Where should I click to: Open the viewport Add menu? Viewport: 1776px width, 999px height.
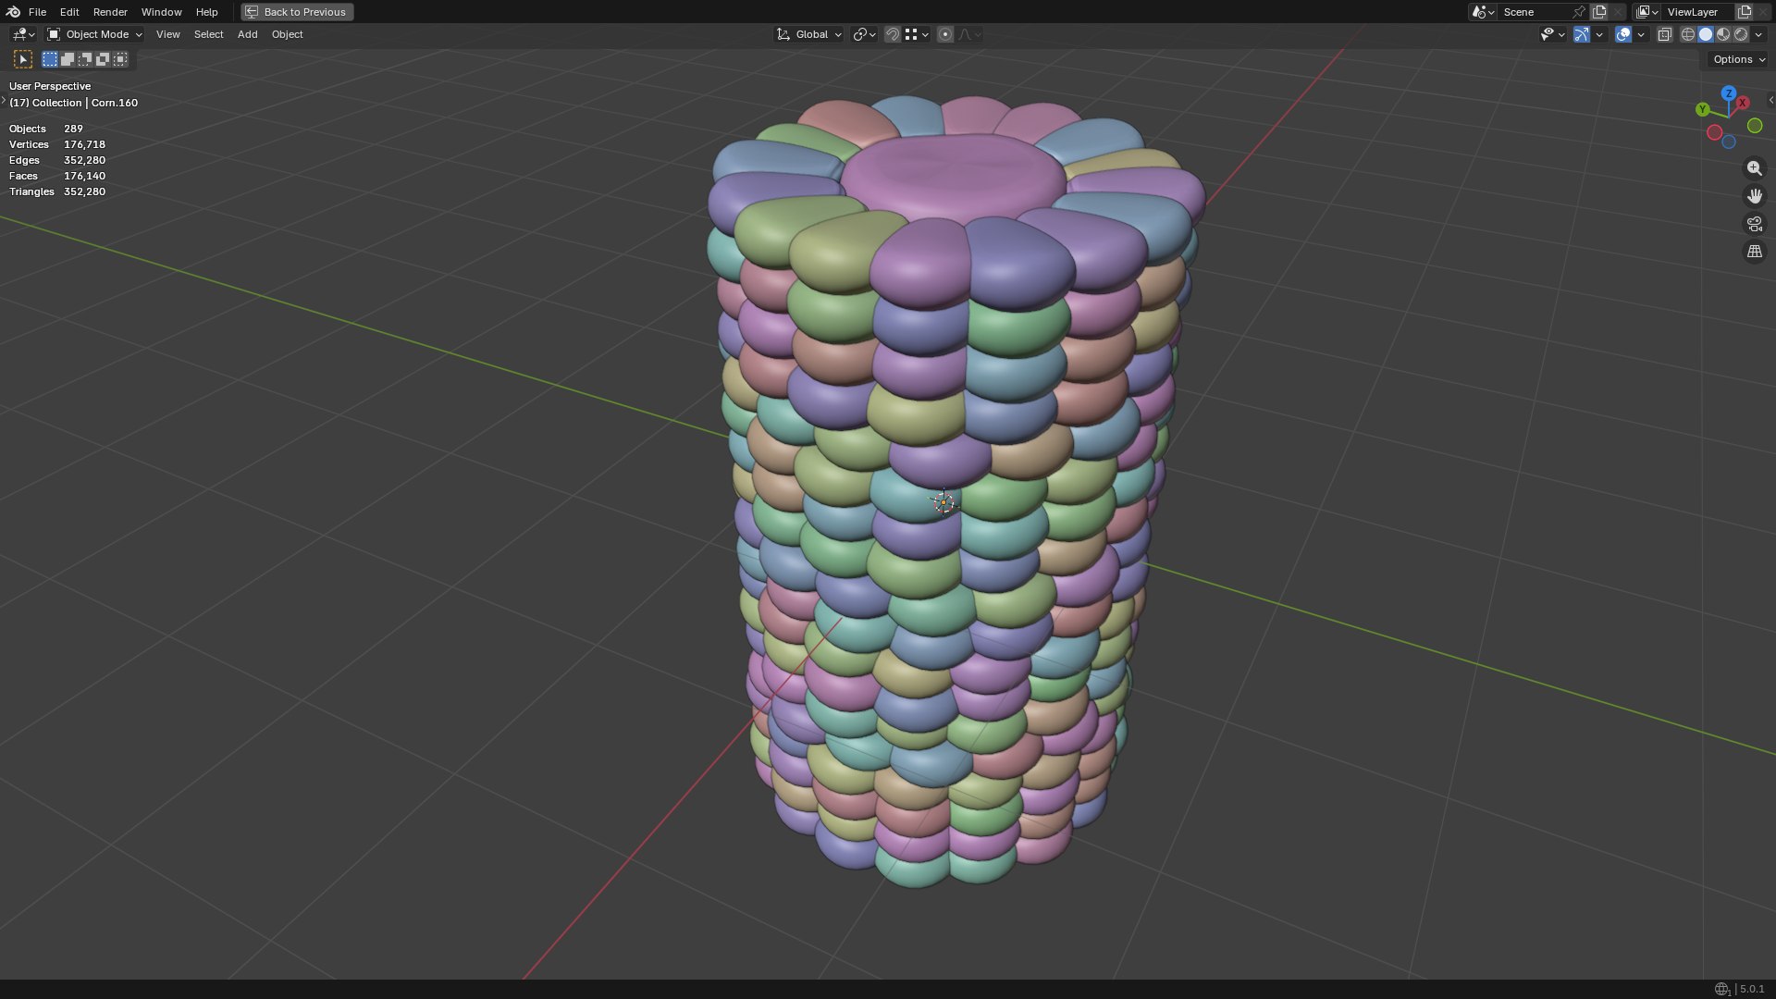click(247, 34)
